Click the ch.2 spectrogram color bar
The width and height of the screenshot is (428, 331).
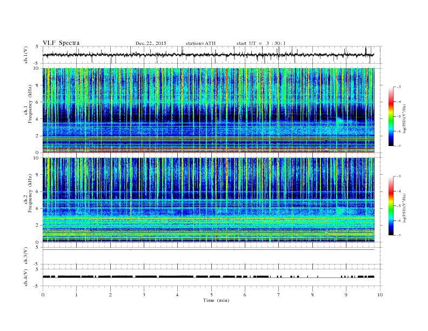(391, 206)
